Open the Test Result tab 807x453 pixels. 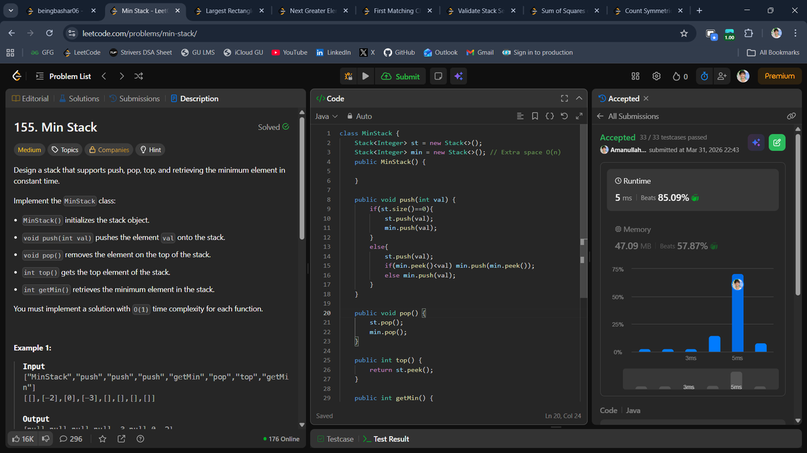point(386,439)
